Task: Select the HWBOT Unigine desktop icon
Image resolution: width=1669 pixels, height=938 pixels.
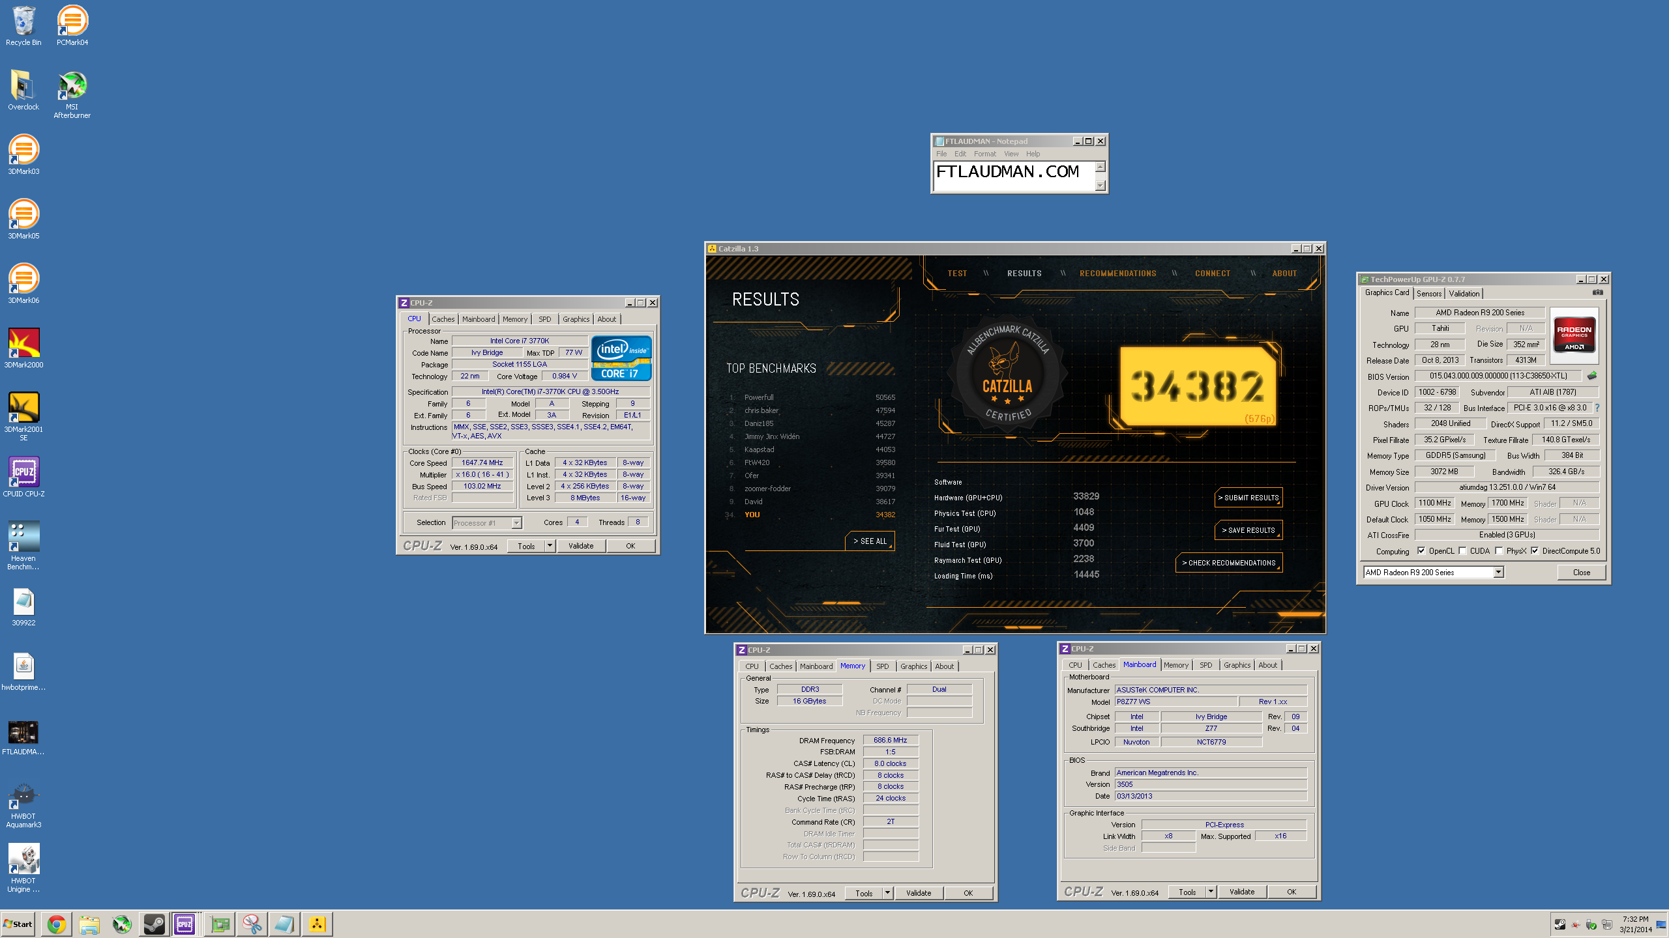Action: [x=23, y=868]
